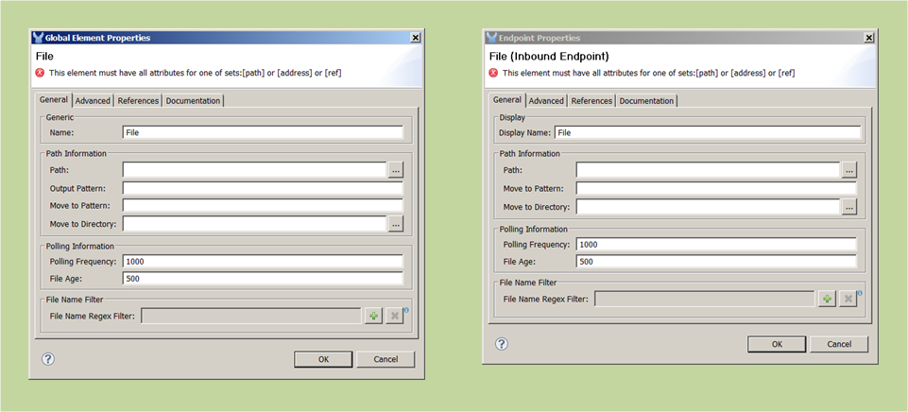
Task: Click info marker beside Global Element regex filter
Action: (406, 310)
